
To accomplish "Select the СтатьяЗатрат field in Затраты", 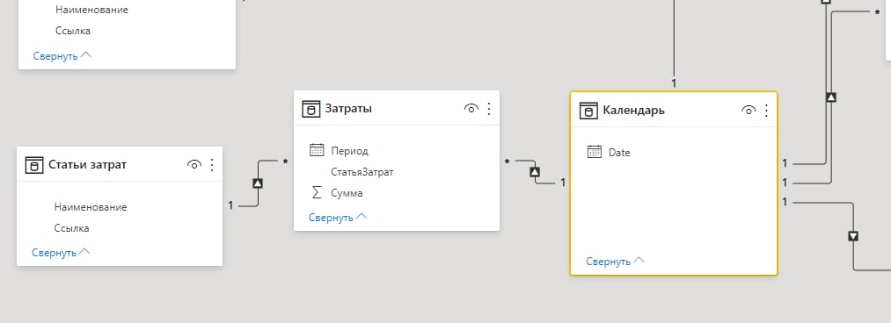I will coord(362,172).
